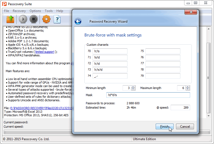Open the Tools menu

[49, 11]
